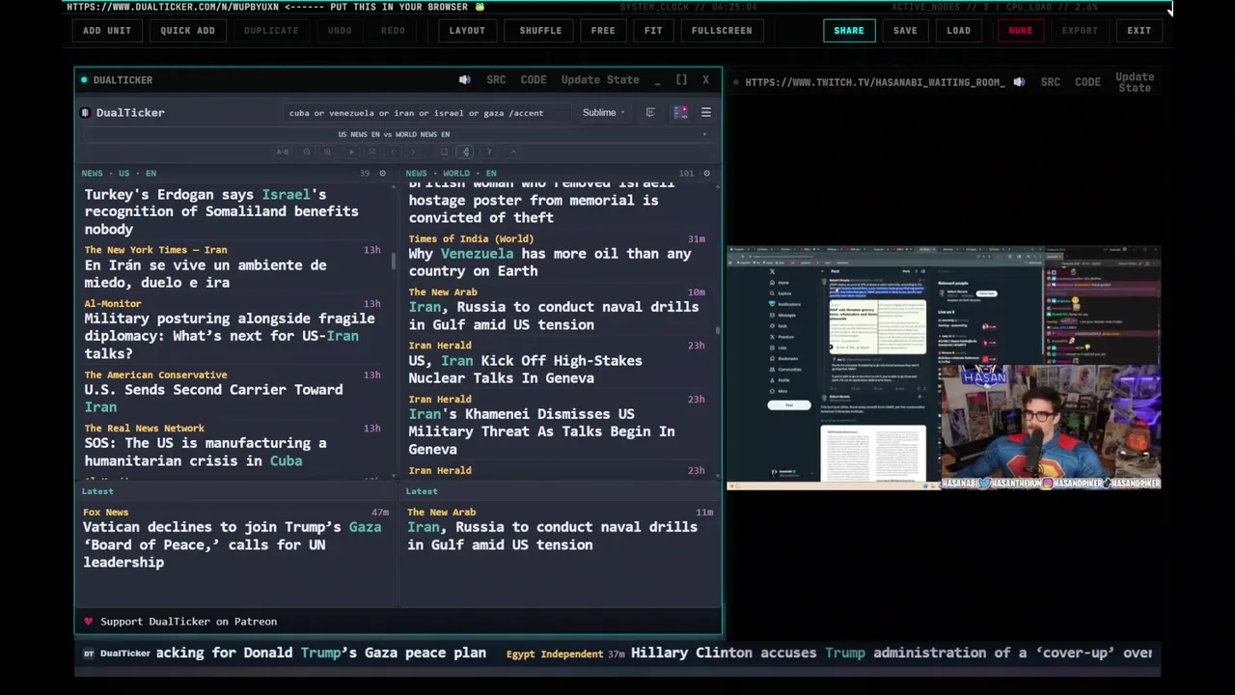Click the UNDO button
This screenshot has width=1235, height=695.
pyautogui.click(x=340, y=30)
